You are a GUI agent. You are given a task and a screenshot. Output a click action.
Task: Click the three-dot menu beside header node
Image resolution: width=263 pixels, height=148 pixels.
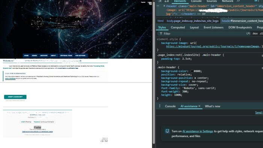pyautogui.click(x=158, y=6)
